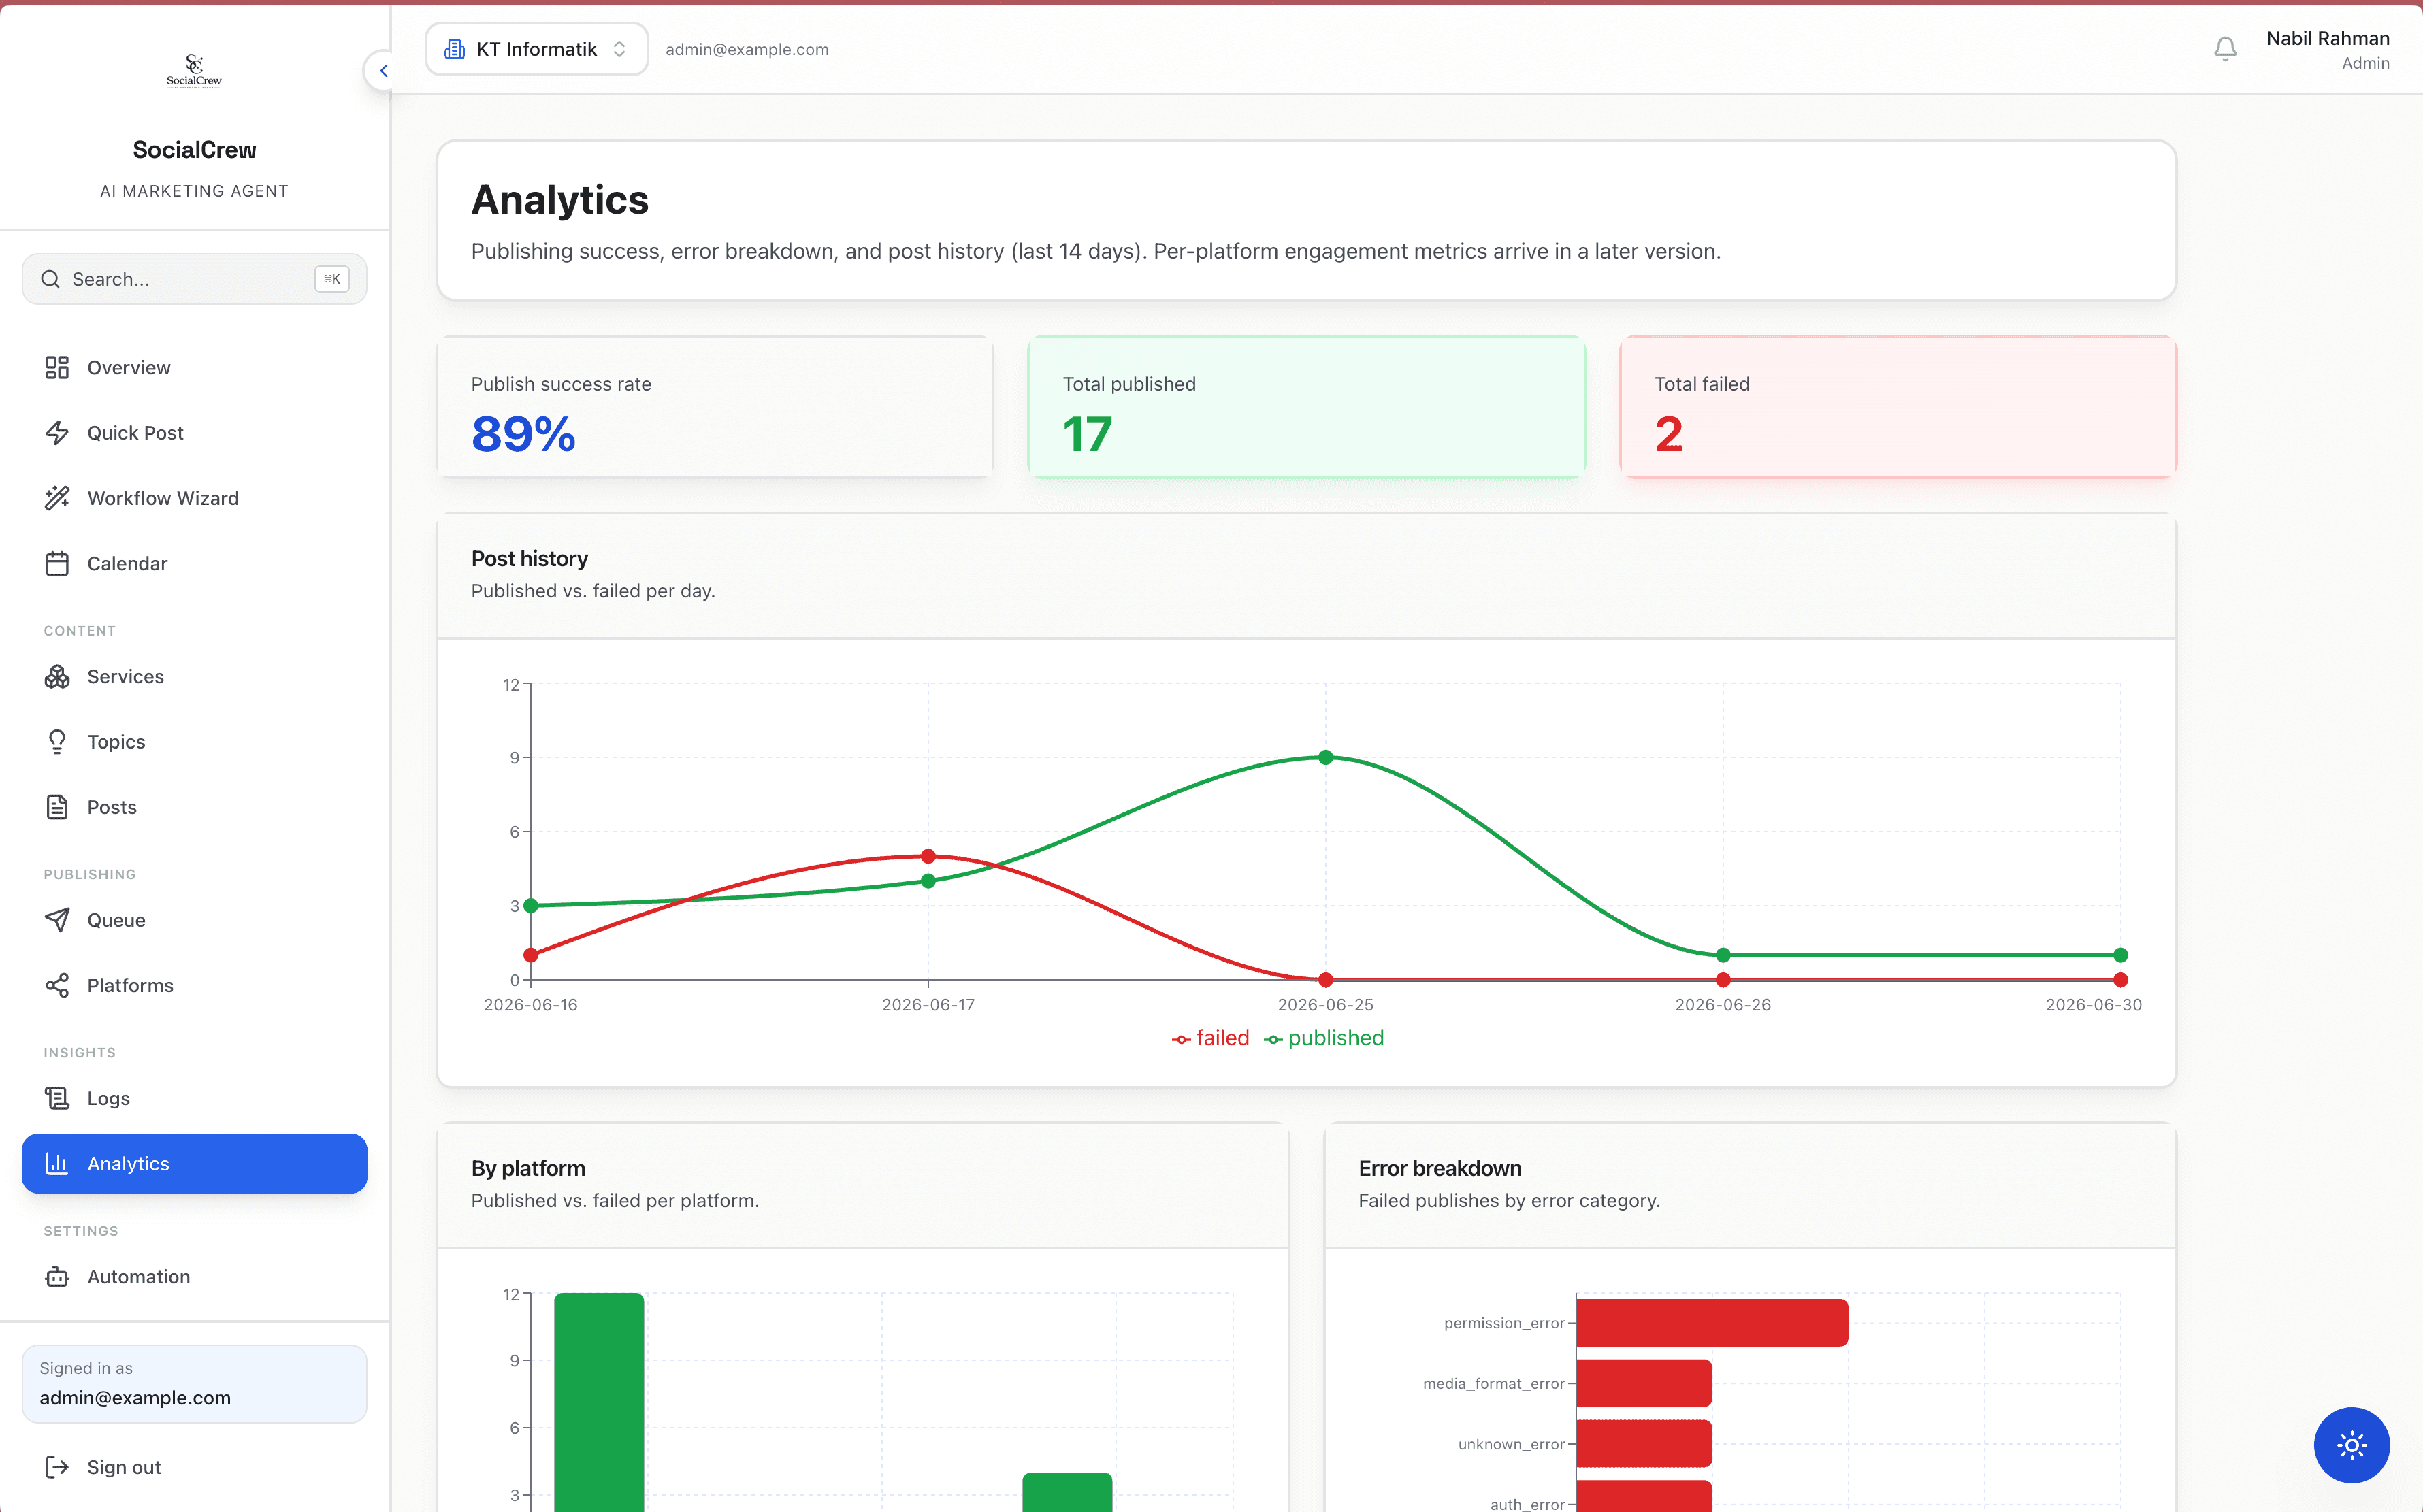Navigate to Calendar

[194, 563]
